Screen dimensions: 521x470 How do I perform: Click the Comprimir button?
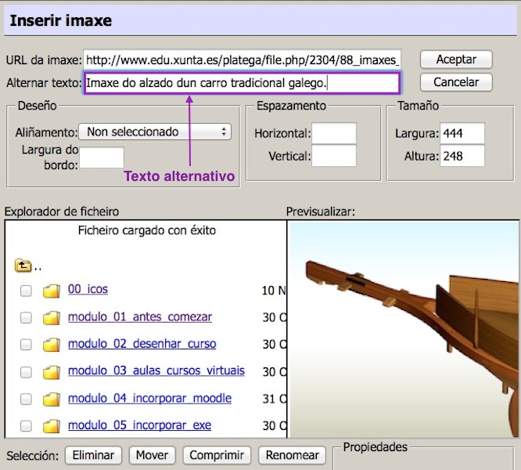[217, 455]
